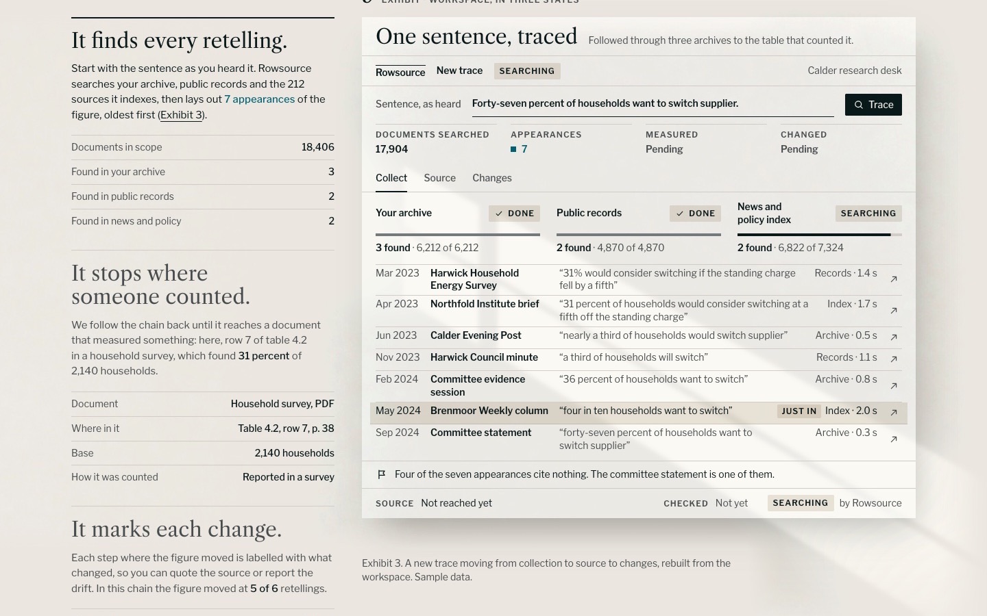Click "2 found · 6,822 of 7,324" count
Screen dimensions: 987x616
[x=790, y=248]
